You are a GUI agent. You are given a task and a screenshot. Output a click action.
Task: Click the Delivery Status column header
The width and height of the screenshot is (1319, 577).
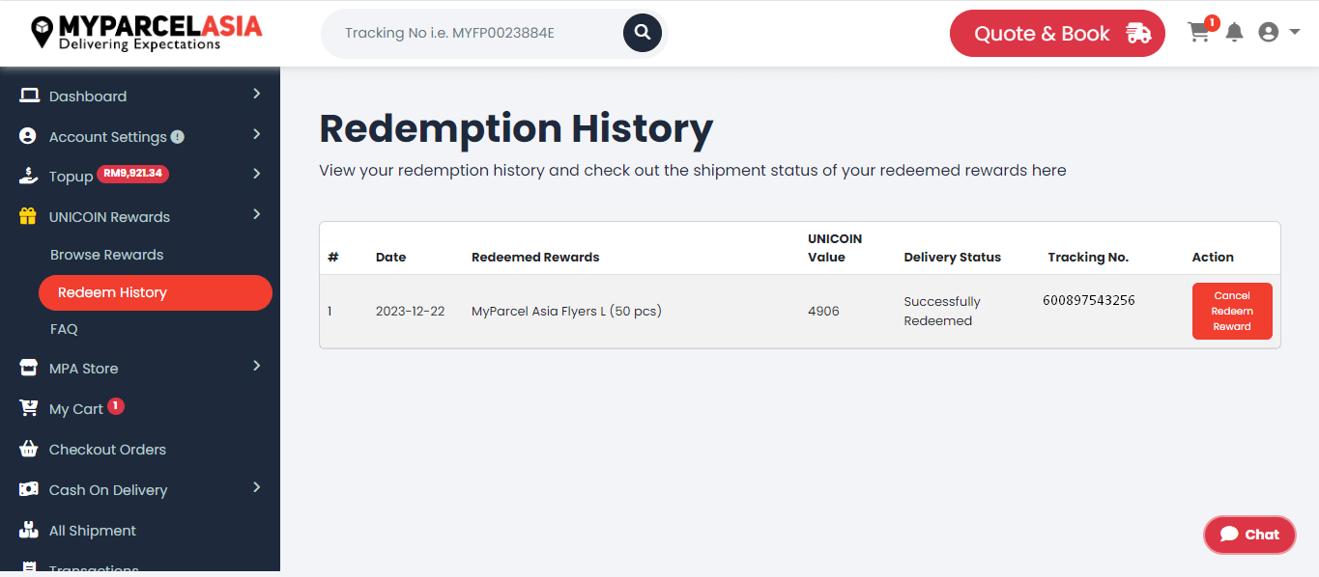click(x=952, y=257)
